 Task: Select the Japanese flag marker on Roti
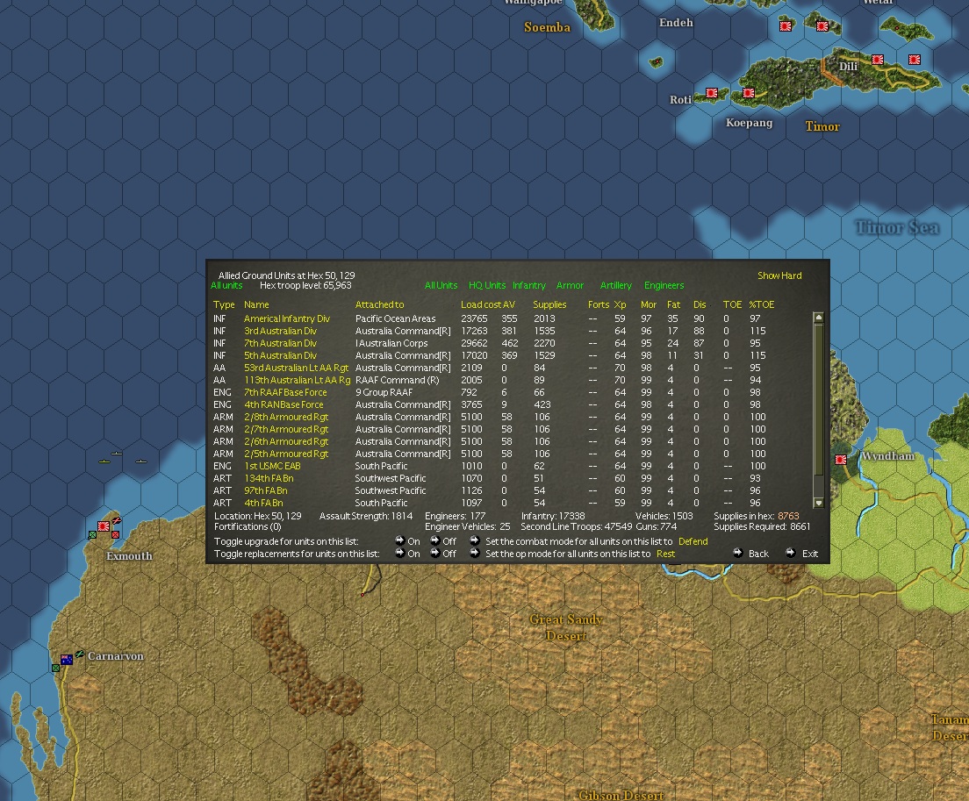pyautogui.click(x=712, y=93)
